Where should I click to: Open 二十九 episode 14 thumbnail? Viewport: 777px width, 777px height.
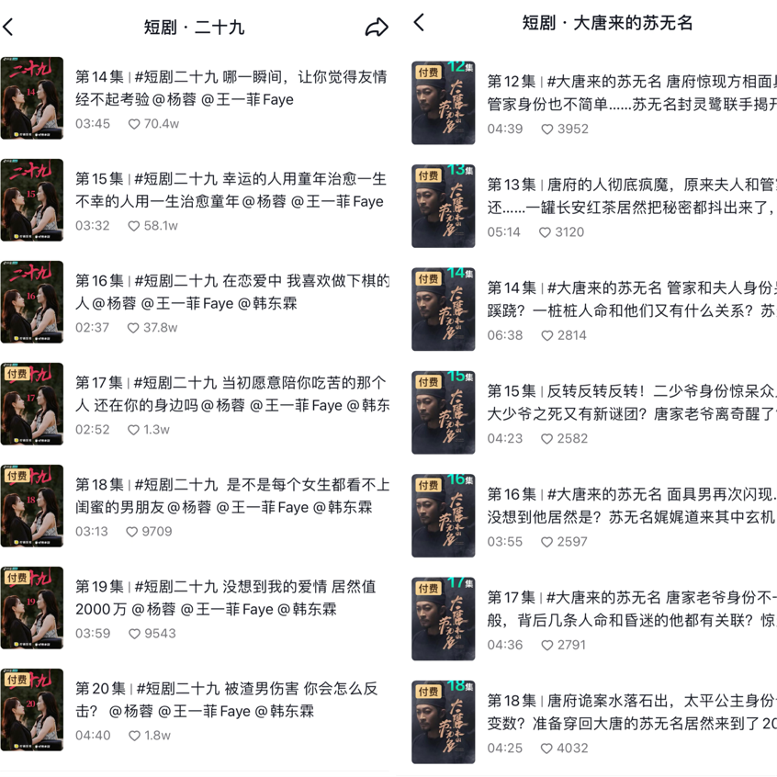32,98
